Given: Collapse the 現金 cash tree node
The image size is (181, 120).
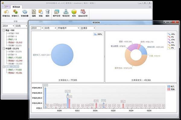Looking at the screenshot, I should click(4, 30).
